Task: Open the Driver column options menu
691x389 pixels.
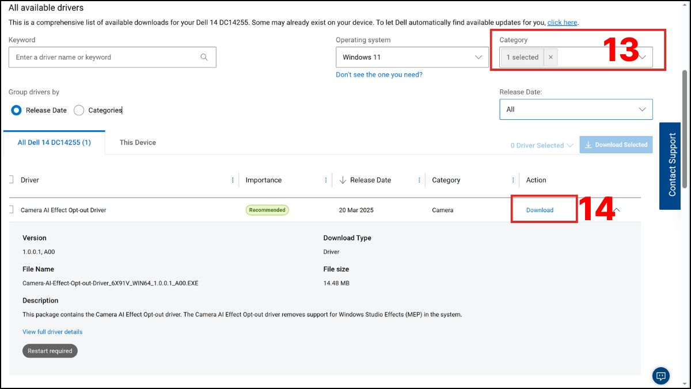Action: (233, 180)
